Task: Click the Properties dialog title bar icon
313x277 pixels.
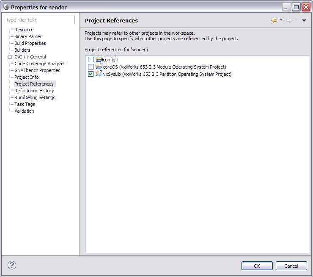Action: [6, 7]
